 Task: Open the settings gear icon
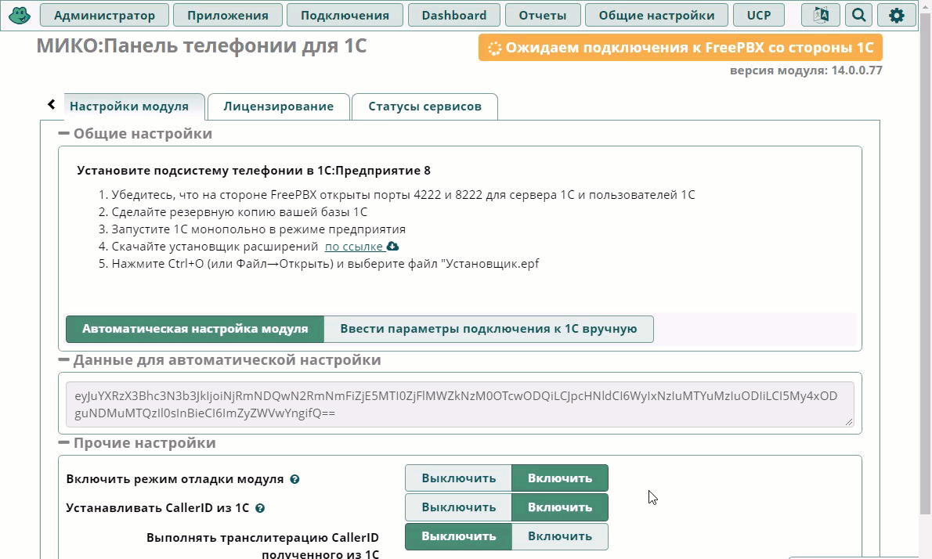click(x=898, y=14)
